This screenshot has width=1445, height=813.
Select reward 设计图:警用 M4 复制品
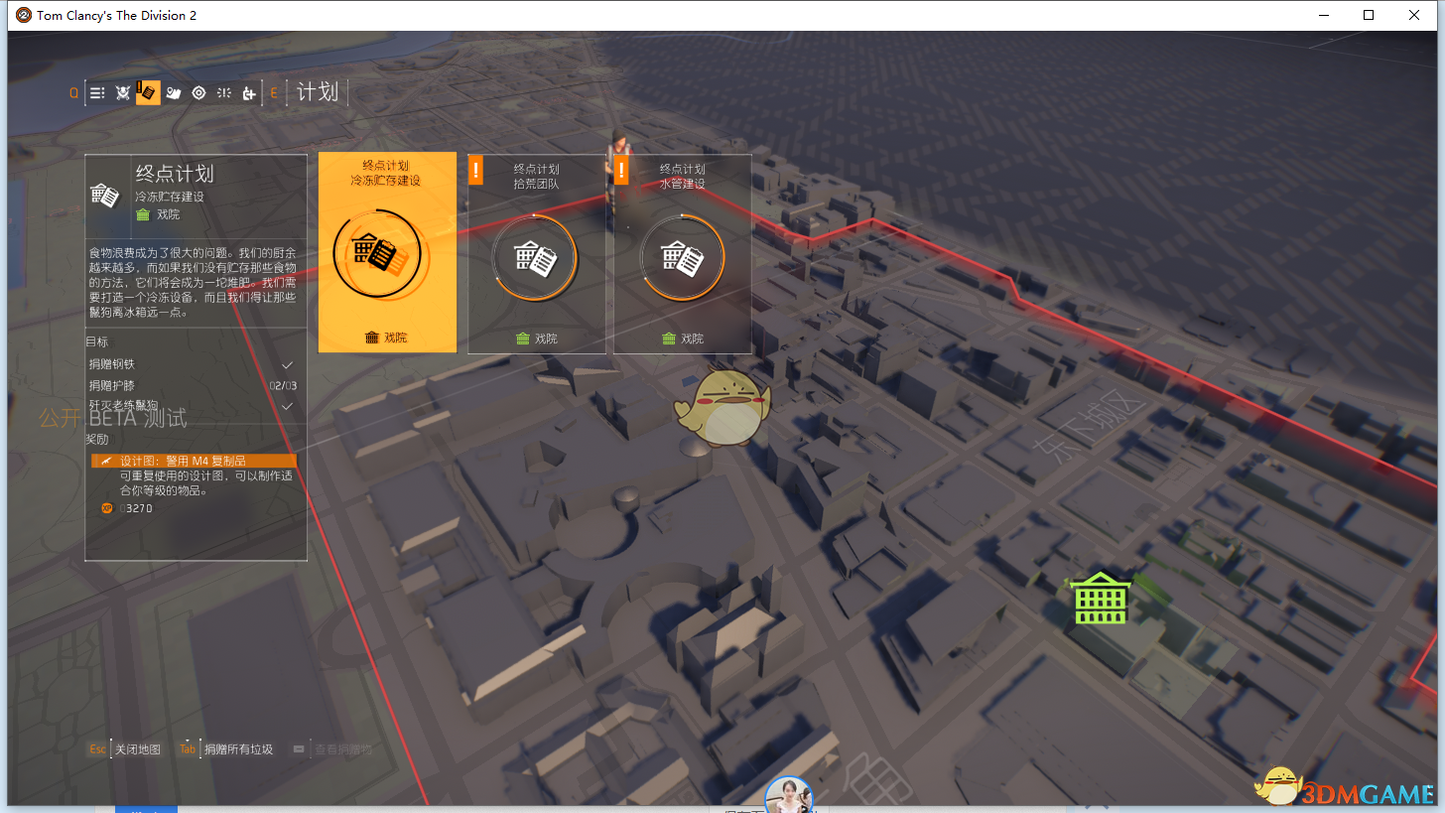point(194,461)
